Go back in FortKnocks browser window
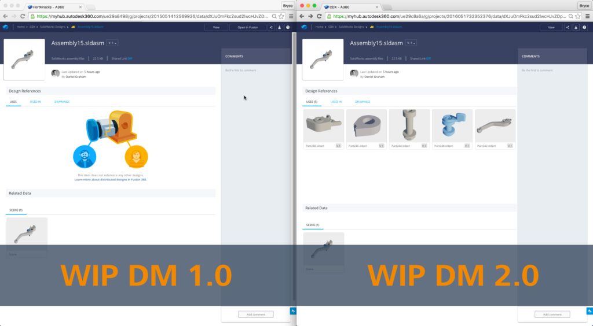 coord(5,16)
